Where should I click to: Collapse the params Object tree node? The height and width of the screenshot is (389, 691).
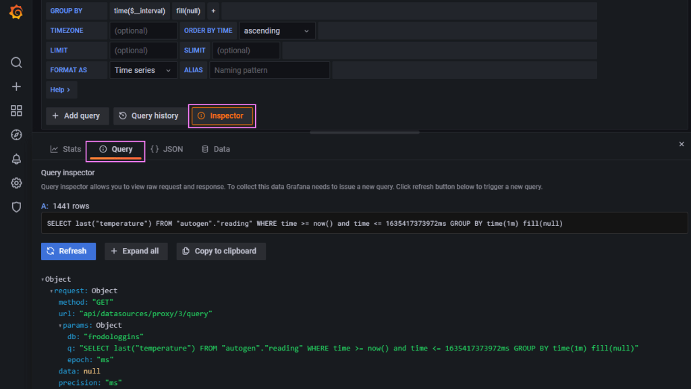(61, 326)
